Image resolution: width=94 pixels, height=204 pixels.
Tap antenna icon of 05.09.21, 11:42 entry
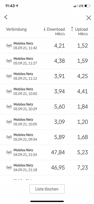click(9, 46)
